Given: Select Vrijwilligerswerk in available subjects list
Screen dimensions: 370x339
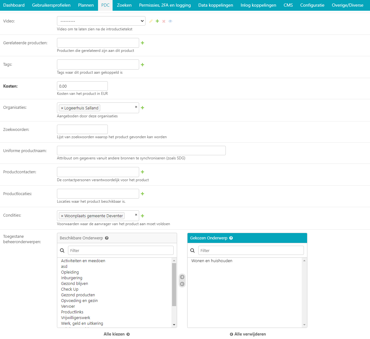Looking at the screenshot, I should [x=76, y=318].
